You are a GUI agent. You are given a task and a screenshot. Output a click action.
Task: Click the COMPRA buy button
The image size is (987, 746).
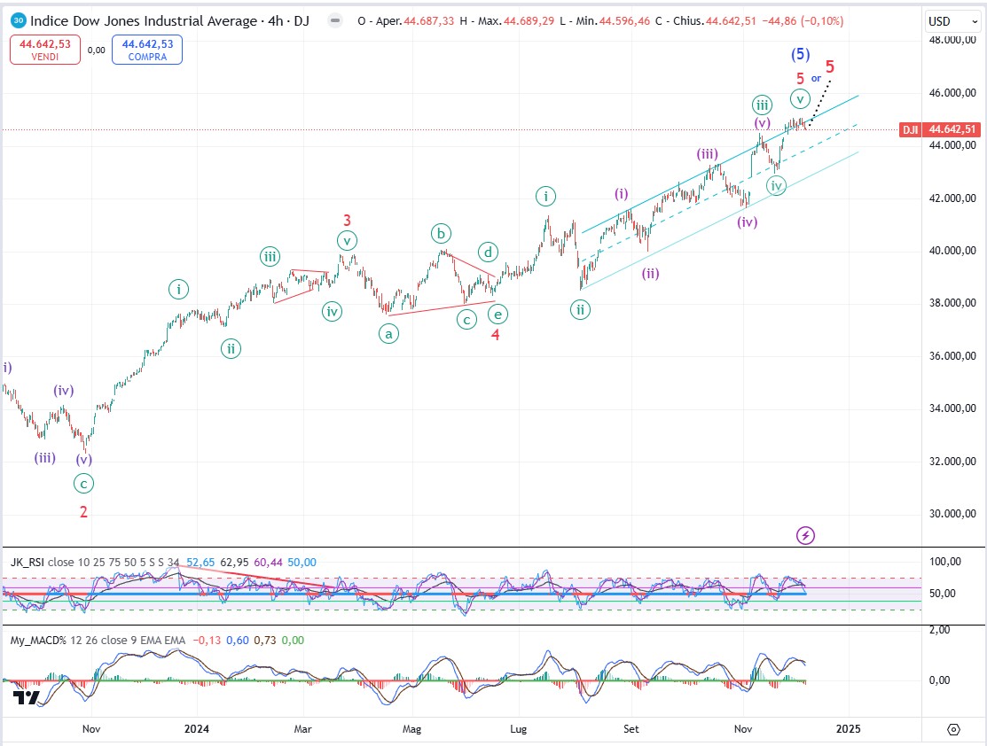pos(147,50)
